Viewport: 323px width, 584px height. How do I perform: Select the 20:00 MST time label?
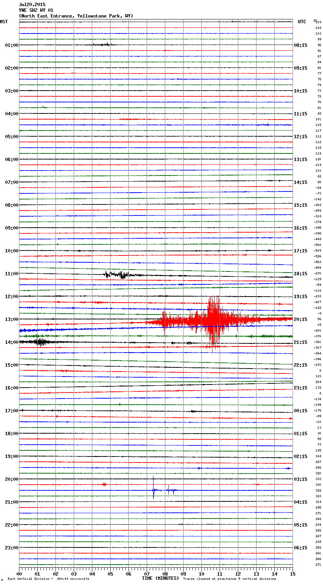[11, 479]
